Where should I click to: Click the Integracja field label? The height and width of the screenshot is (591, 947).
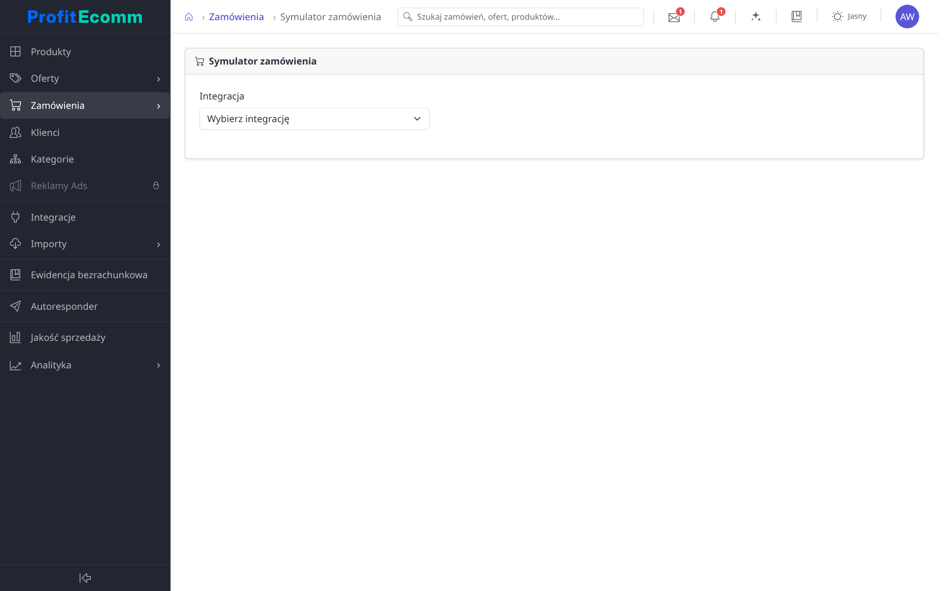221,96
